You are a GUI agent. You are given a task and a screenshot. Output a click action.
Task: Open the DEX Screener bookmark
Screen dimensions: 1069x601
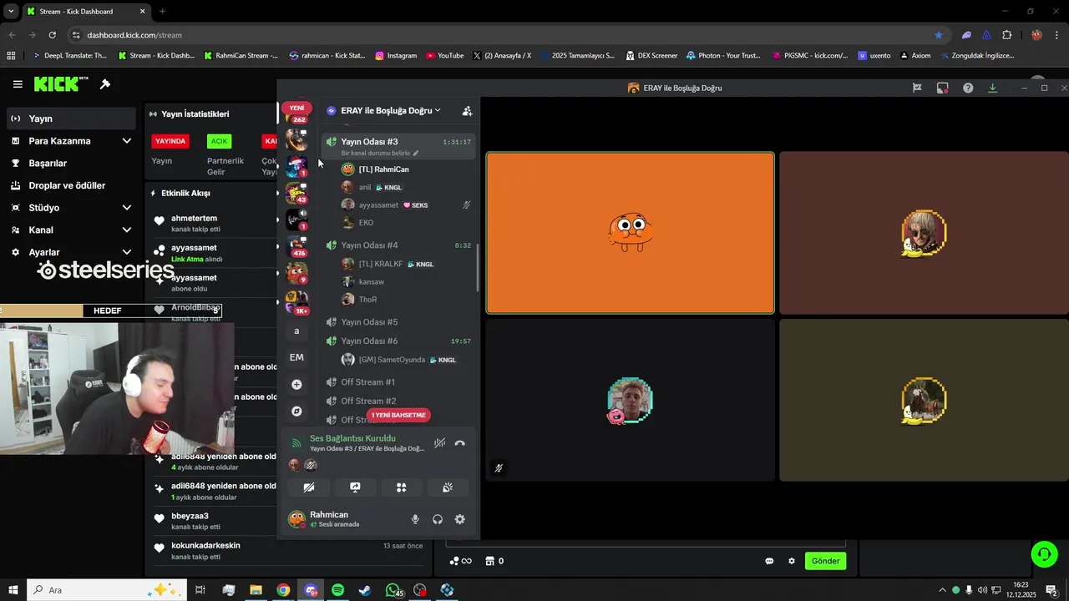[651, 56]
